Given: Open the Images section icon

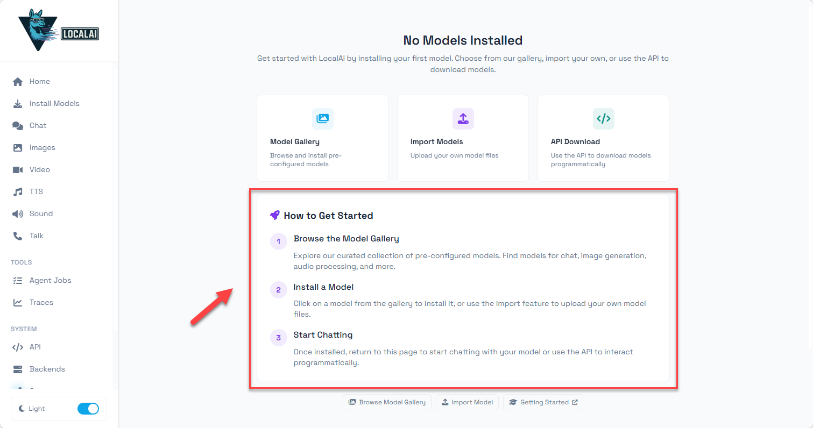Looking at the screenshot, I should pos(18,148).
